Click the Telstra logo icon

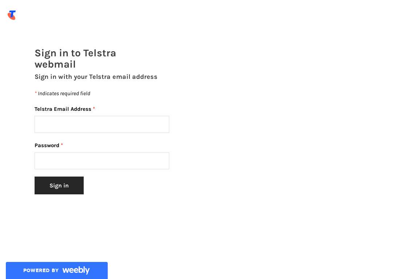point(12,15)
